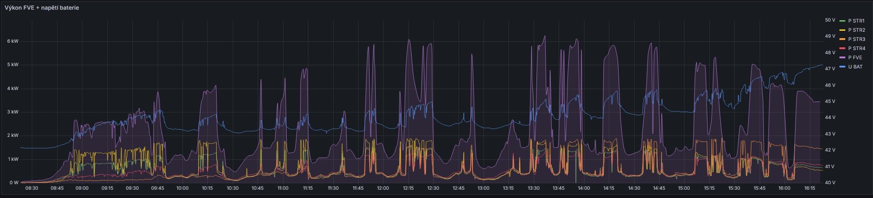The image size is (873, 198).
Task: Click the 13:30 time axis label
Action: tap(534, 188)
